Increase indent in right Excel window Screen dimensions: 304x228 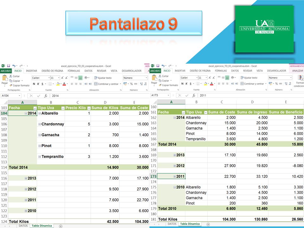coord(237,84)
